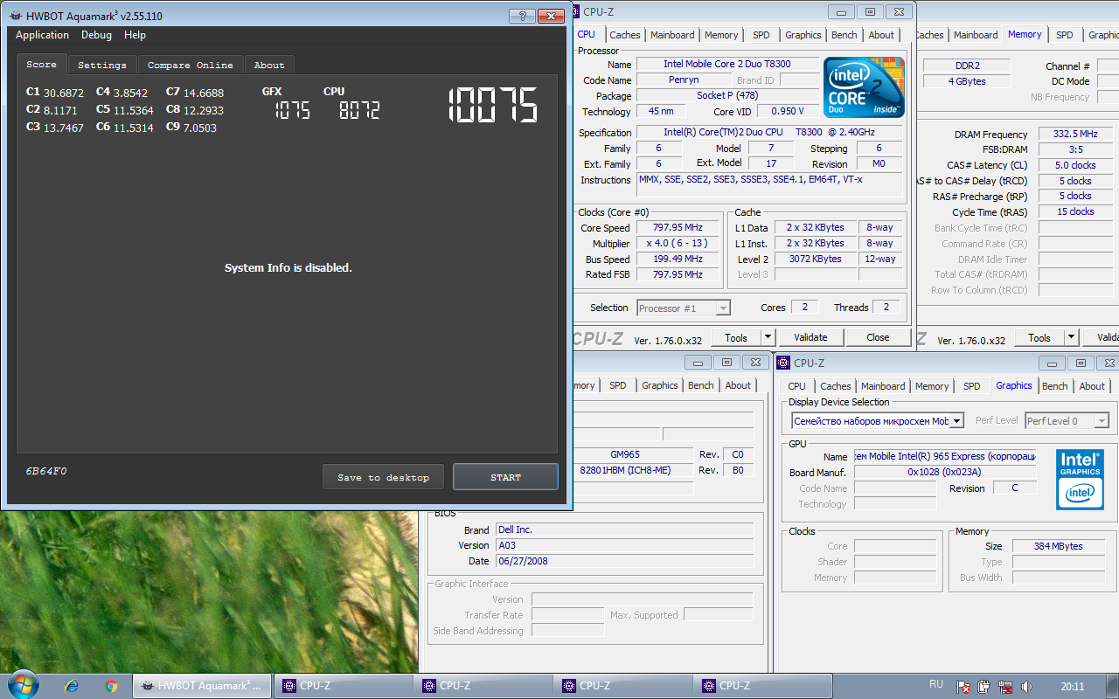Image resolution: width=1119 pixels, height=699 pixels.
Task: Click the Intel Graphics logo in CPU-Z Graphics window
Action: [1080, 479]
